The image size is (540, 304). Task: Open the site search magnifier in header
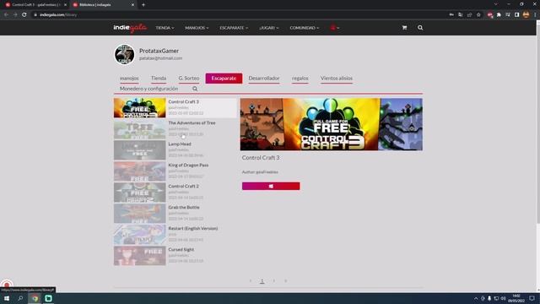(420, 28)
